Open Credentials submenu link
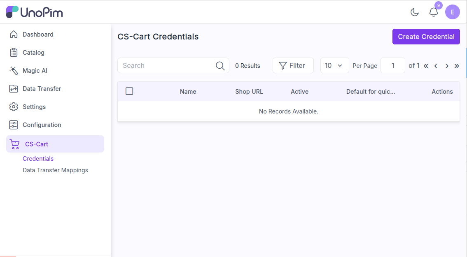Screen dimensions: 467x257 point(38,159)
